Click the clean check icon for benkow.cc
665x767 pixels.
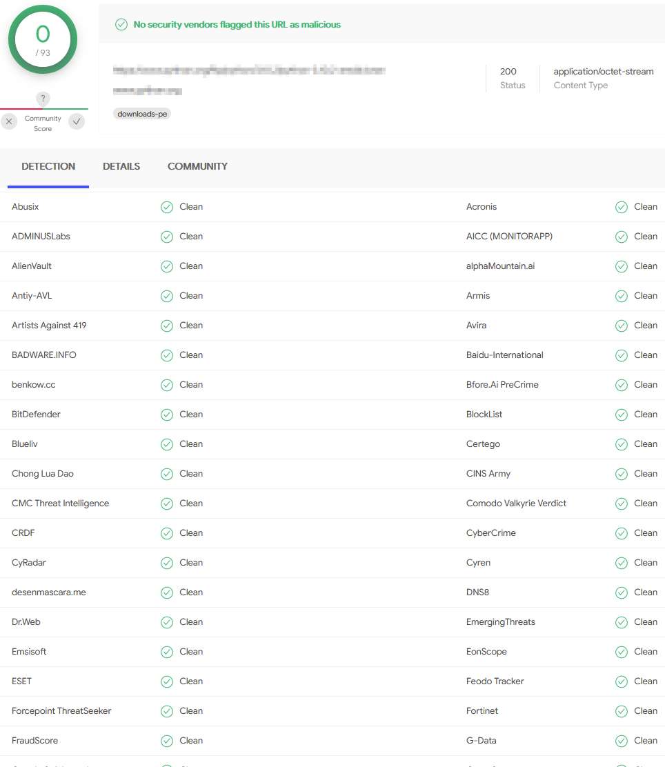[x=167, y=385]
